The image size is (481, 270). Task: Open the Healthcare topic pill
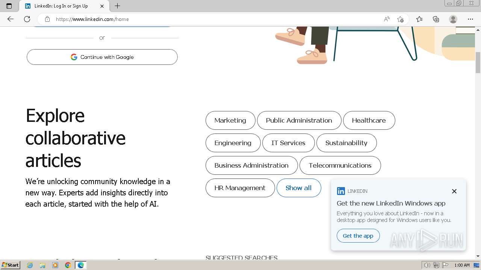click(369, 120)
